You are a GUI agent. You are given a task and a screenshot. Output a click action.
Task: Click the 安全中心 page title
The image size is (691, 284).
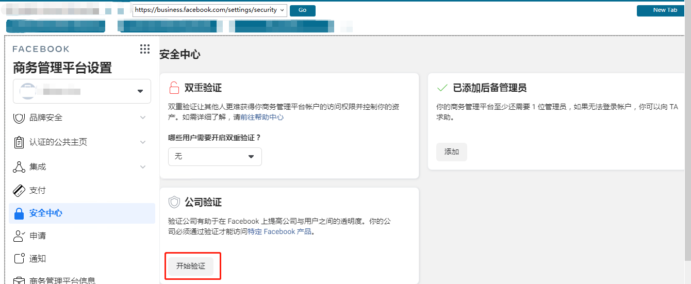click(x=180, y=54)
